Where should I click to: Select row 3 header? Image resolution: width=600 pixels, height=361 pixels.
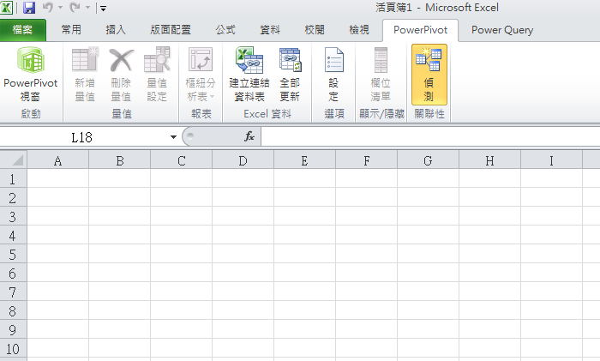tap(13, 216)
